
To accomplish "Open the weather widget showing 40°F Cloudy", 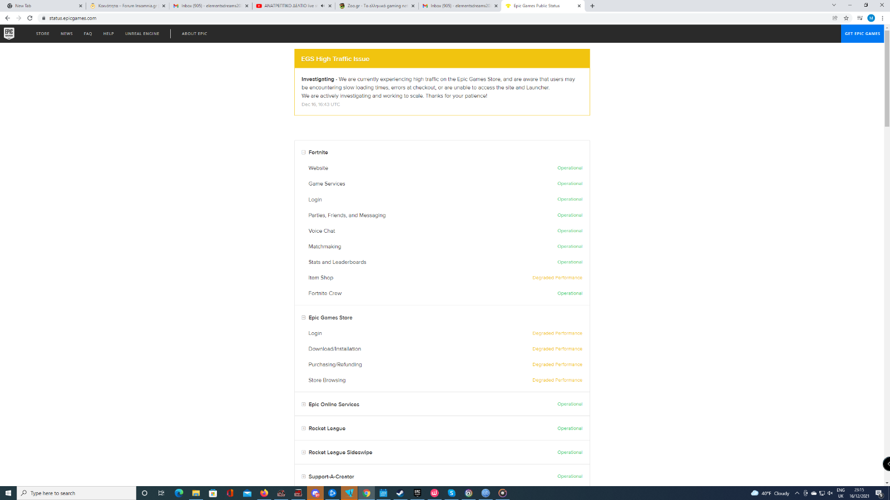I will click(770, 493).
